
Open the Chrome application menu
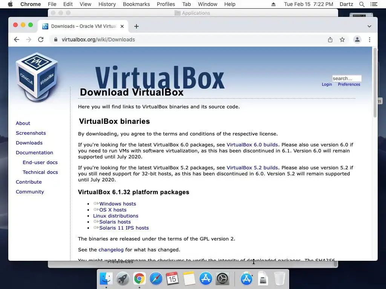pos(31,4)
